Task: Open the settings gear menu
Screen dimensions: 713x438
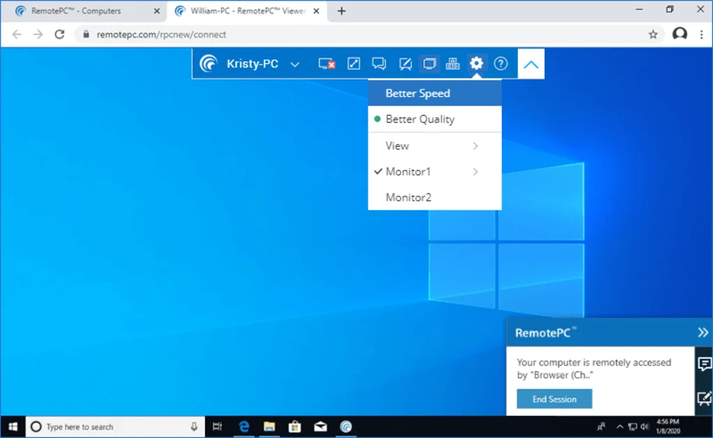Action: coord(476,64)
